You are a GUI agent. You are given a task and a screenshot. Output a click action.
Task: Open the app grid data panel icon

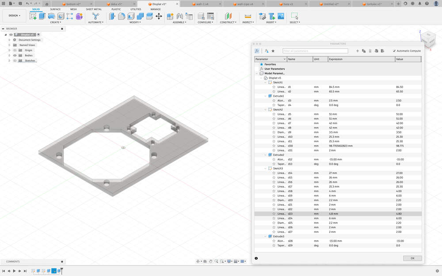pos(4,4)
